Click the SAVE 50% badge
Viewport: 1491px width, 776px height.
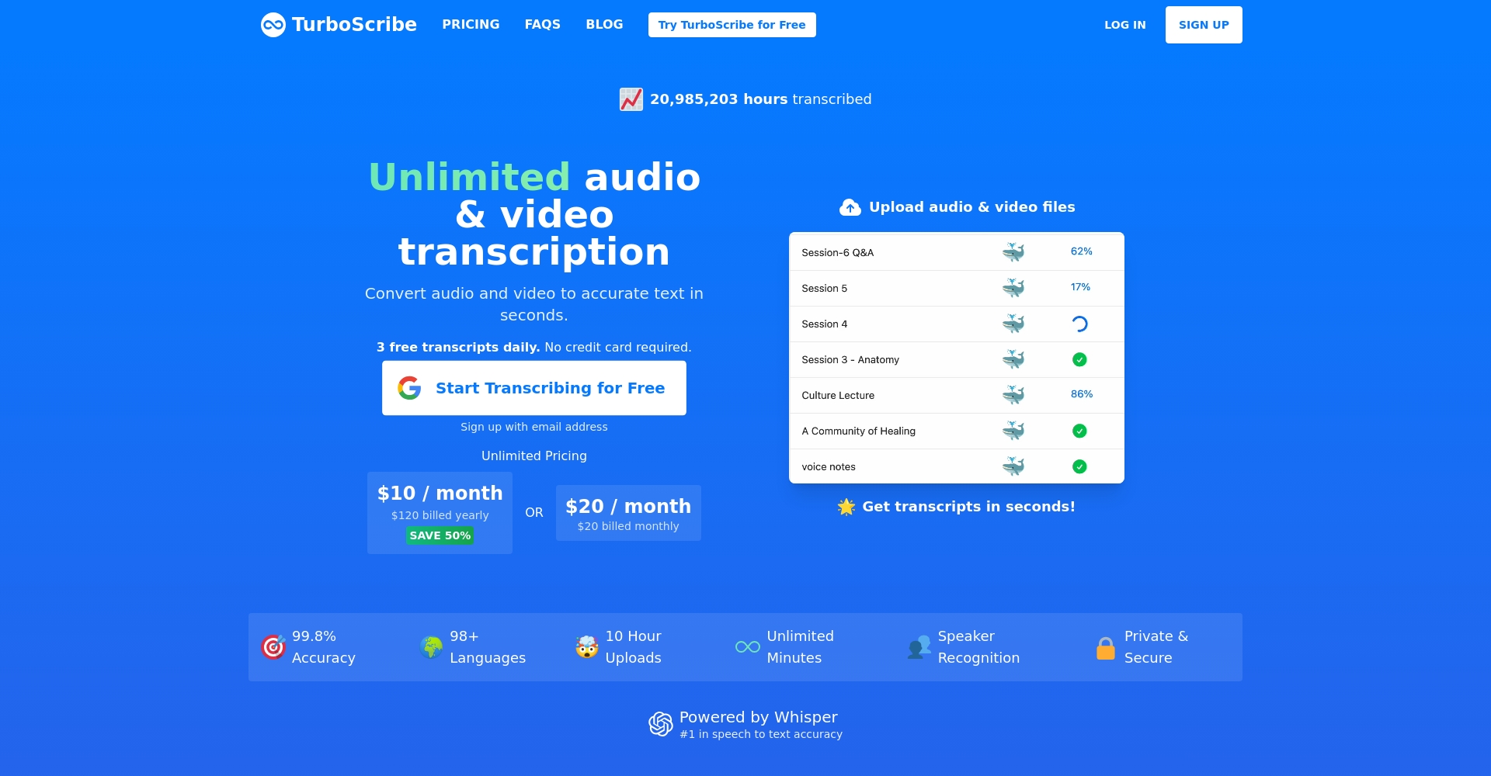point(440,535)
